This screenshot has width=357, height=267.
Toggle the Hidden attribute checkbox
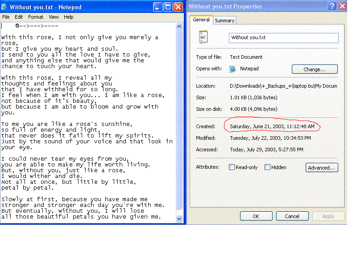click(267, 167)
